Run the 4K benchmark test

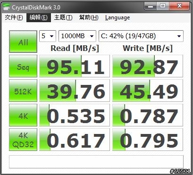(x=23, y=115)
